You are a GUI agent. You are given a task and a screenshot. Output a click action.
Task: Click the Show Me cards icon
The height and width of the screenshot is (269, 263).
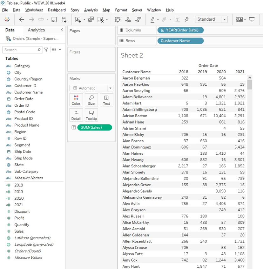pyautogui.click(x=239, y=19)
